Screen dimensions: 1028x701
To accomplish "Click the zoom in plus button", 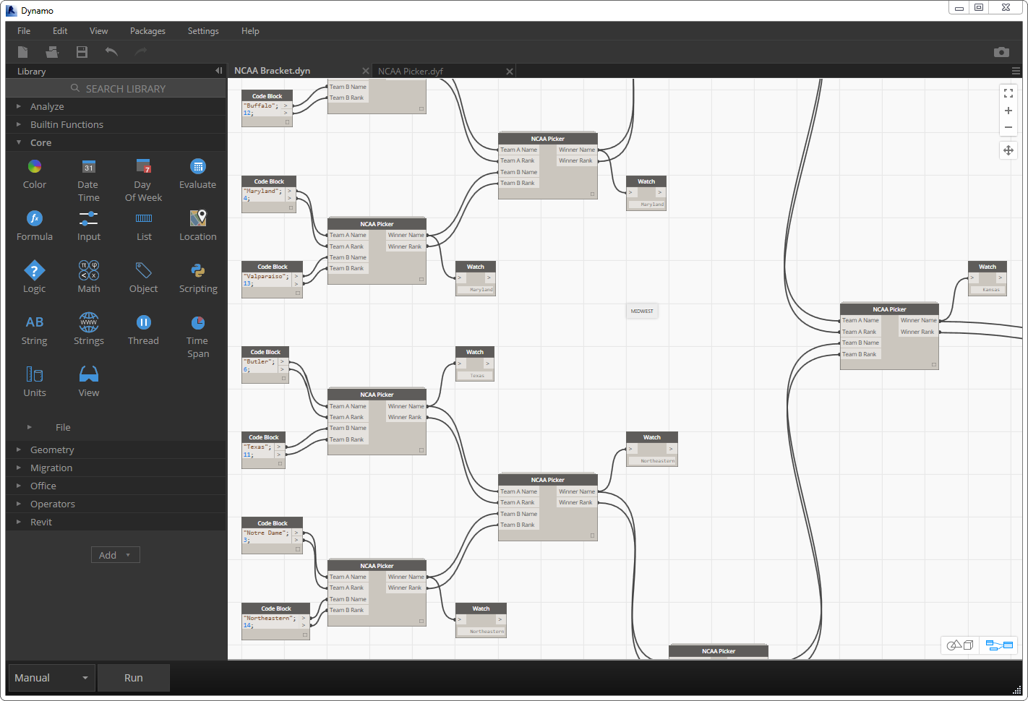I will [x=1008, y=111].
